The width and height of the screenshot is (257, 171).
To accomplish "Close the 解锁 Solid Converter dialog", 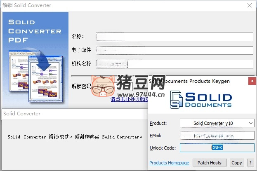I will (x=249, y=5).
